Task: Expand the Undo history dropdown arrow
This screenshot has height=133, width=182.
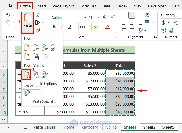Action: pyautogui.click(x=14, y=15)
